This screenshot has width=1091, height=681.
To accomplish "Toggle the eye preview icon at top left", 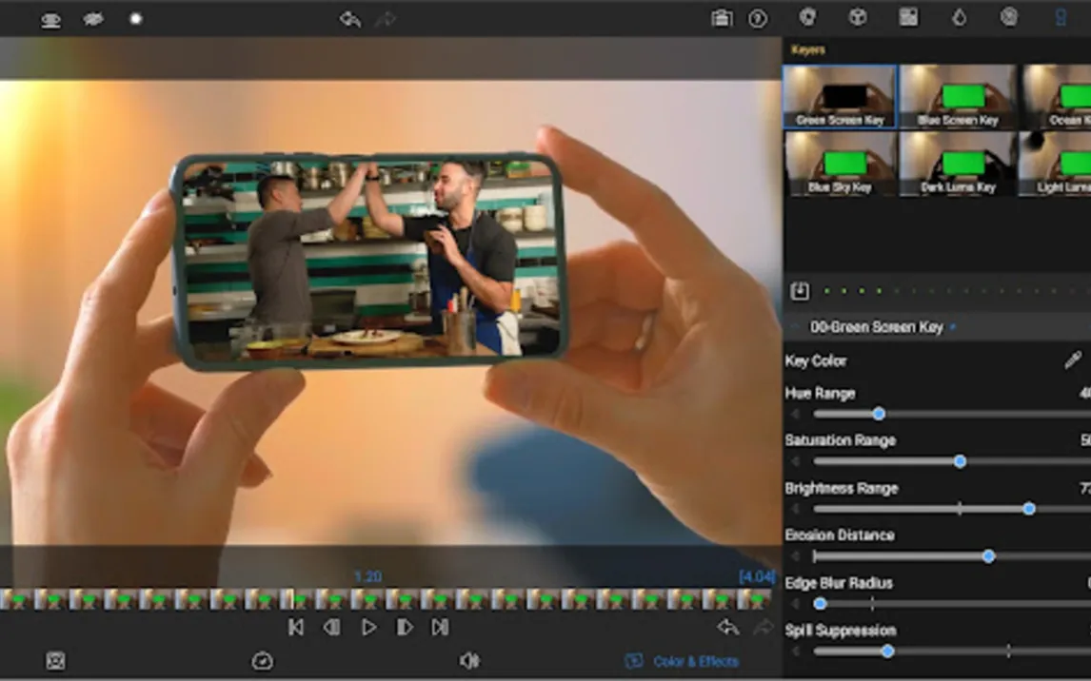I will pyautogui.click(x=50, y=20).
